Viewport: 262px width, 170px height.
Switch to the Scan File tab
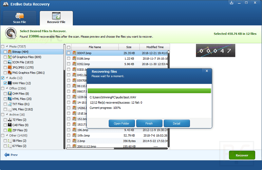point(20,18)
